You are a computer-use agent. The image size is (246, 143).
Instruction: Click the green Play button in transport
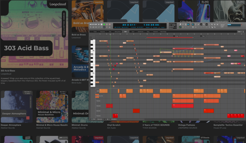(104, 24)
